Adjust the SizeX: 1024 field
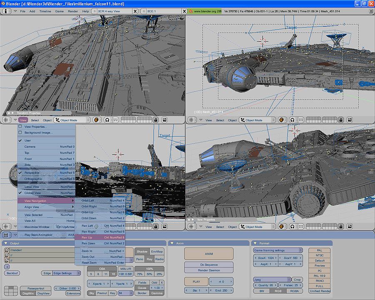Screen dimensions: 375x300 [265, 258]
